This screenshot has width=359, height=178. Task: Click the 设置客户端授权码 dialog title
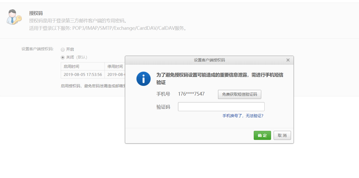[x=209, y=60]
